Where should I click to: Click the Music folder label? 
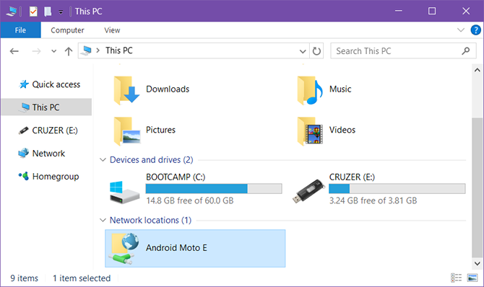pyautogui.click(x=340, y=89)
